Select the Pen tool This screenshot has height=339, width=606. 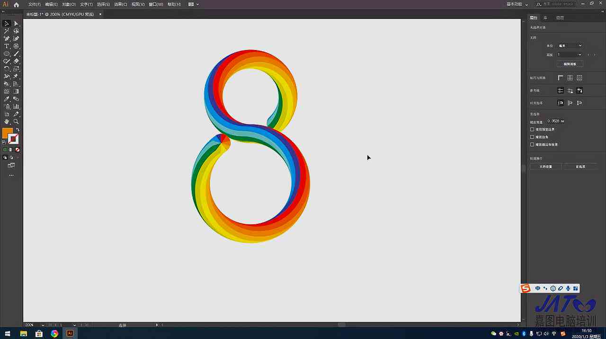pos(7,38)
